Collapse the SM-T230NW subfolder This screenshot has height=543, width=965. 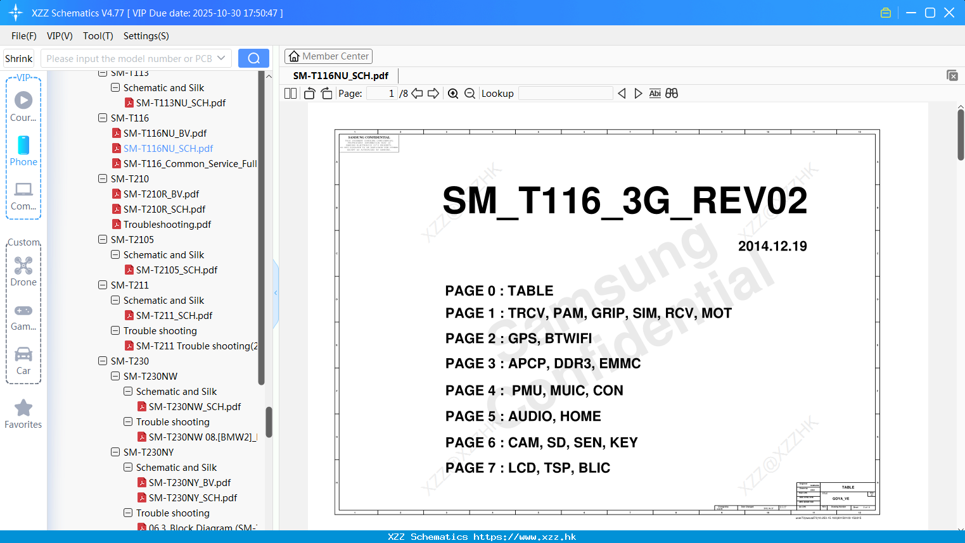115,376
